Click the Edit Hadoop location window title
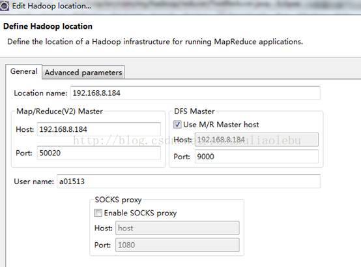This screenshot has width=361, height=267. point(51,6)
